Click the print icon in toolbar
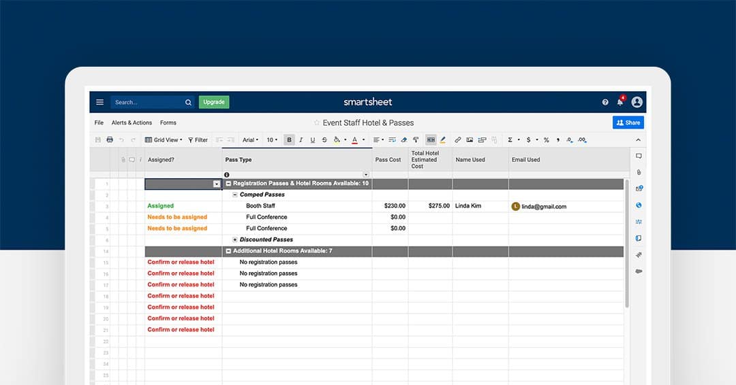This screenshot has height=385, width=736. coord(110,140)
